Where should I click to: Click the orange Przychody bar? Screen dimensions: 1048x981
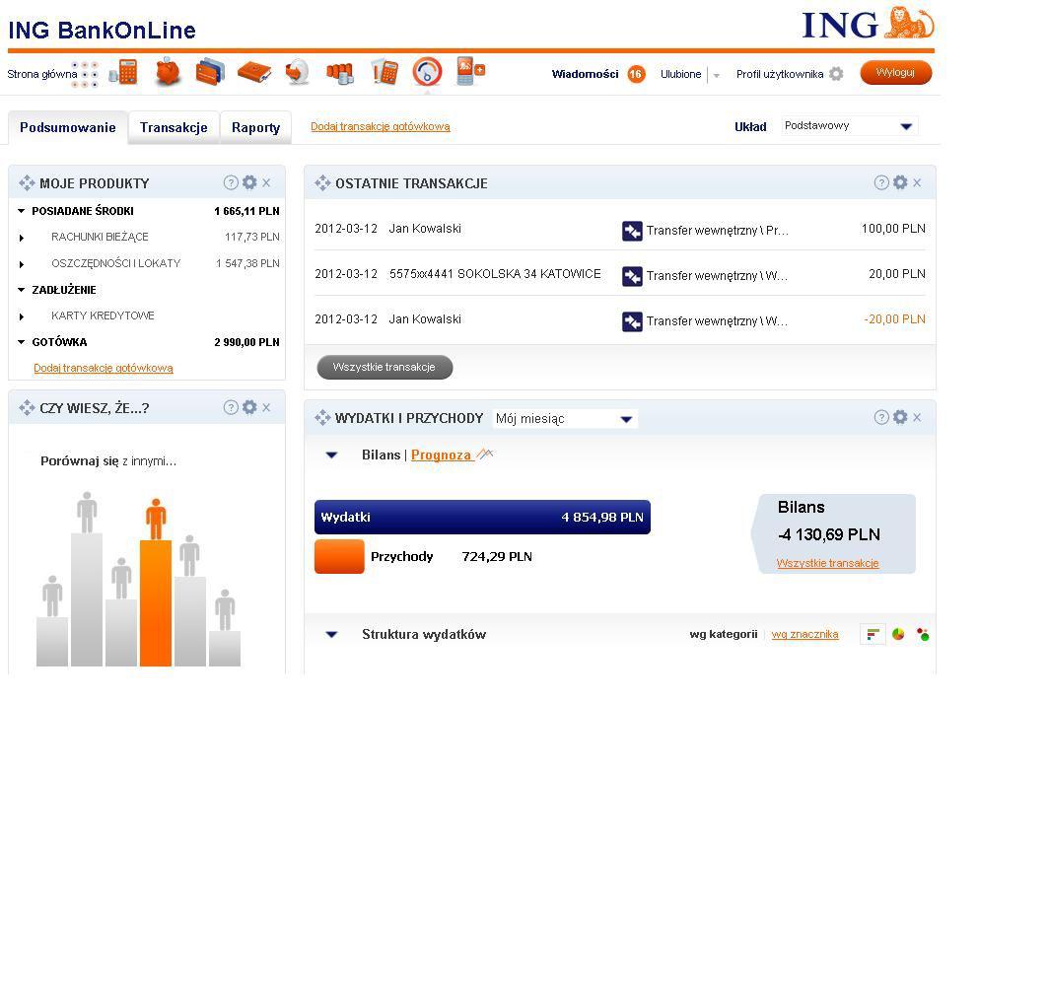[339, 557]
